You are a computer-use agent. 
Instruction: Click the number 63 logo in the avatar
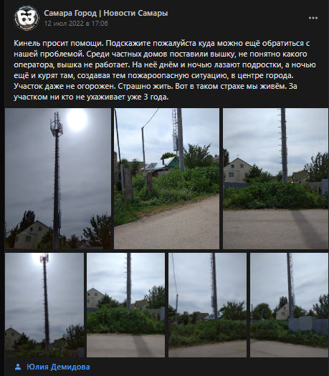click(x=27, y=18)
